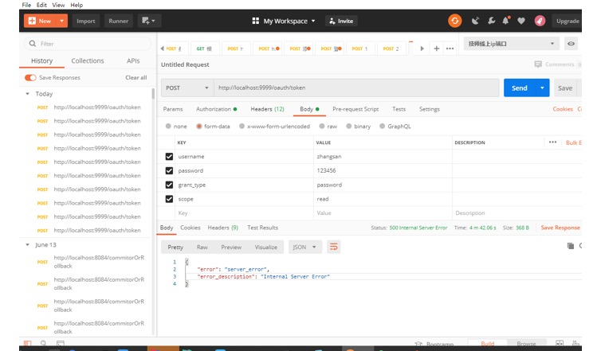Click the history Filter input field

[88, 44]
